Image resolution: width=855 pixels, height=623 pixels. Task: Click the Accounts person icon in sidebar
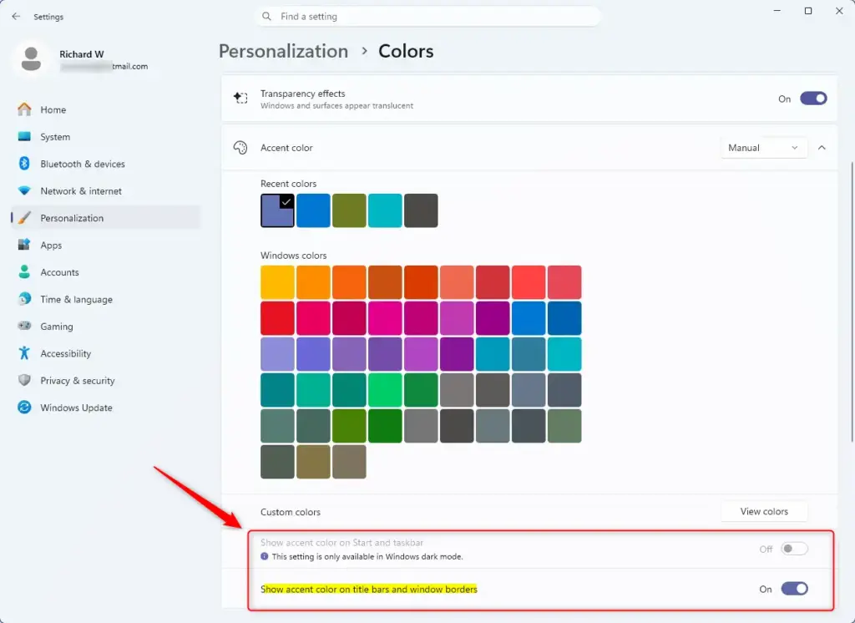[x=24, y=271]
